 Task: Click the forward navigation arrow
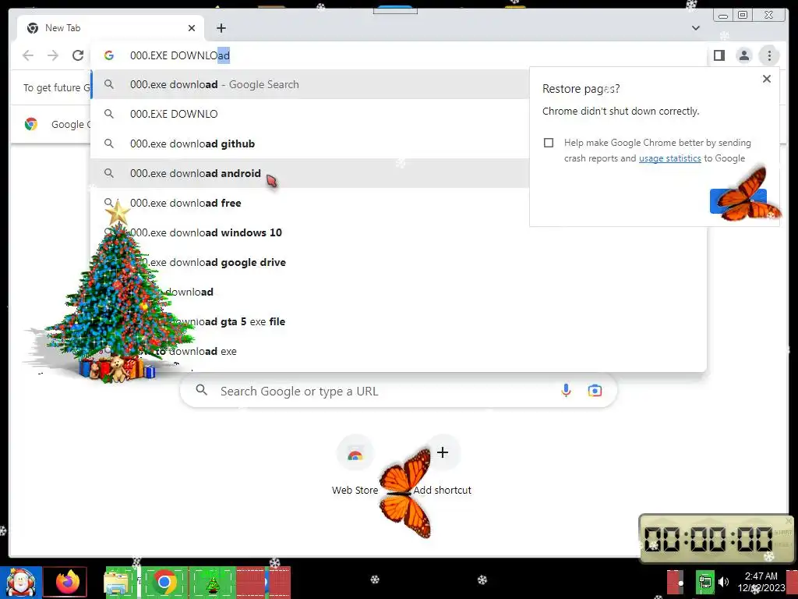coord(53,55)
